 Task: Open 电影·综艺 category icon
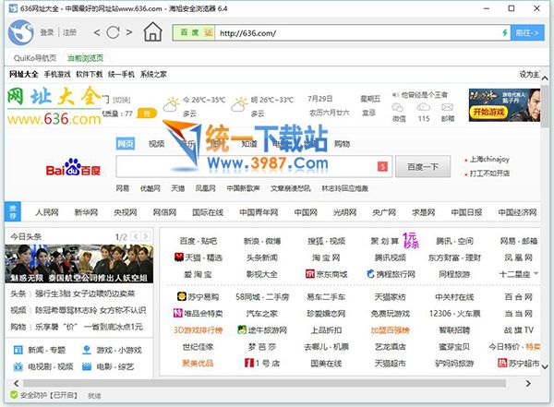pos(87,366)
